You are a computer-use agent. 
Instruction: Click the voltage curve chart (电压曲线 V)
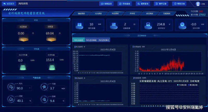coord(100,61)
